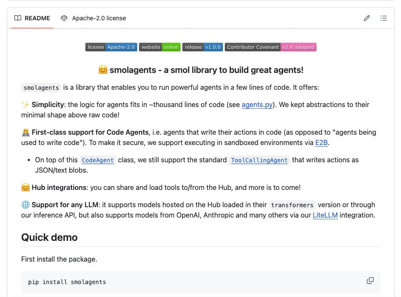The image size is (401, 297).
Task: Click the bold Simplicity label
Action: pyautogui.click(x=48, y=104)
